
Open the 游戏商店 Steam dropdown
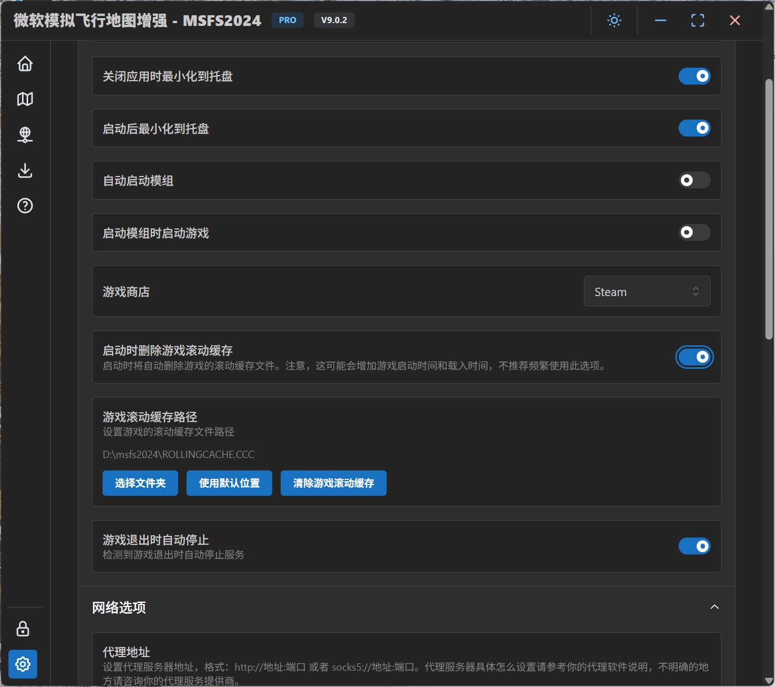click(x=646, y=292)
